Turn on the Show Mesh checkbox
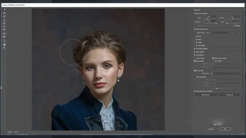246x138 pixels. [213, 61]
